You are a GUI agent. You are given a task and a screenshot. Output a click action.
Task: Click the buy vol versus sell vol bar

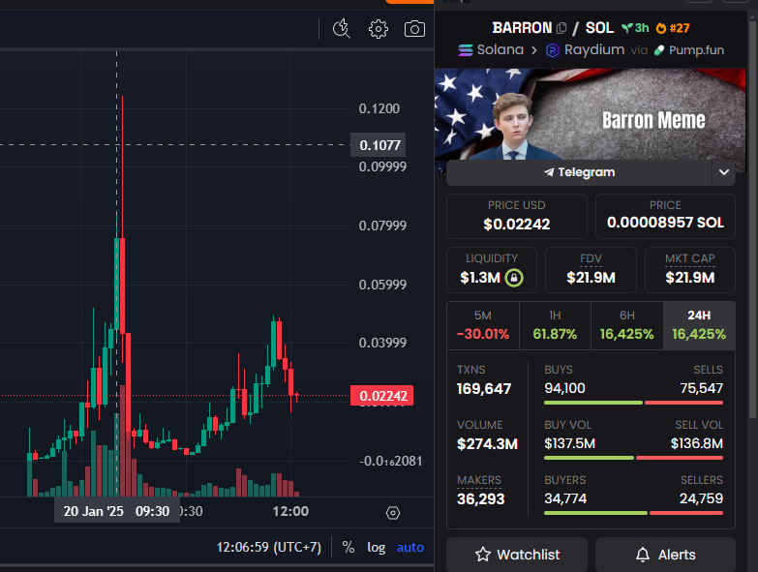tap(633, 458)
